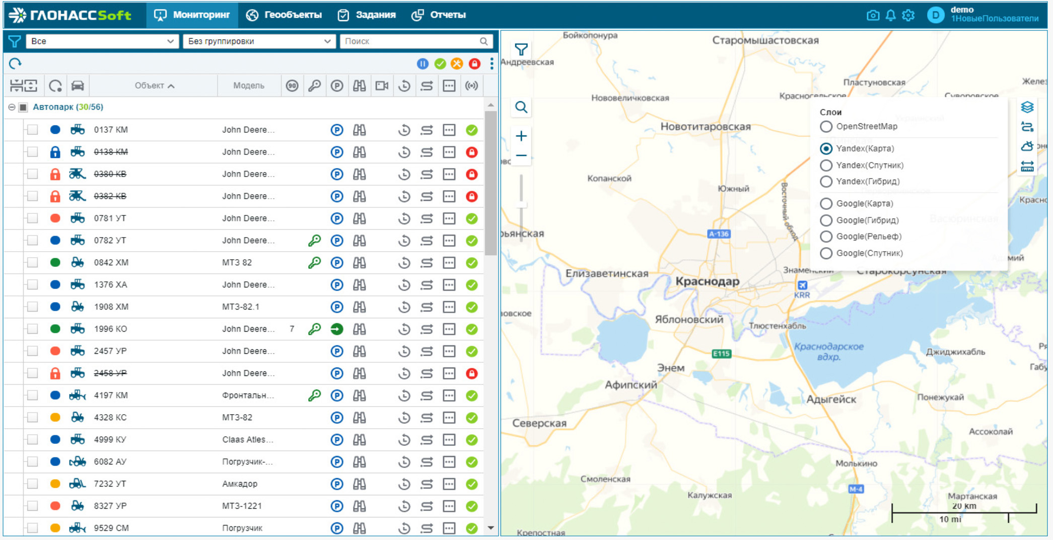Open track history icon for 0842 XM

tap(404, 263)
